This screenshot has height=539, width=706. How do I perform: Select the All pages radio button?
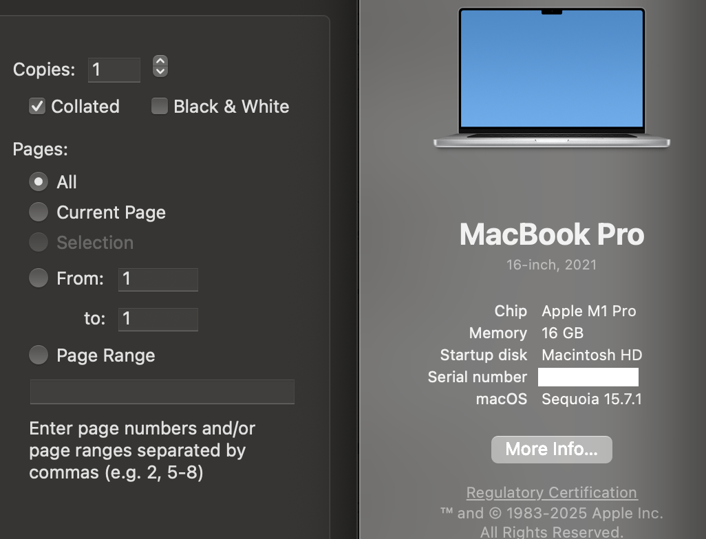(39, 181)
